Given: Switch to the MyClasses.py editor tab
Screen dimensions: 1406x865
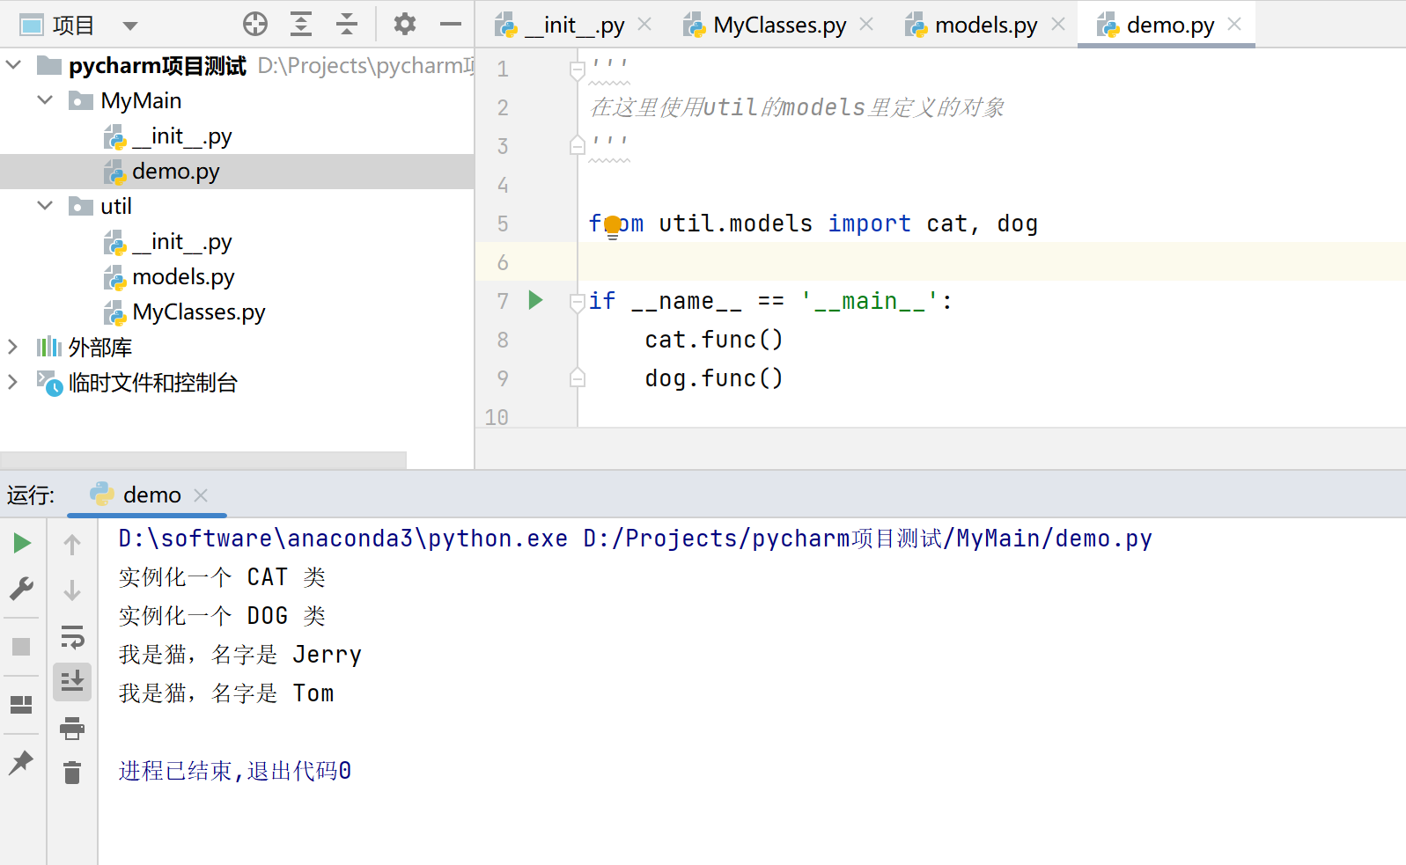Looking at the screenshot, I should tap(779, 26).
